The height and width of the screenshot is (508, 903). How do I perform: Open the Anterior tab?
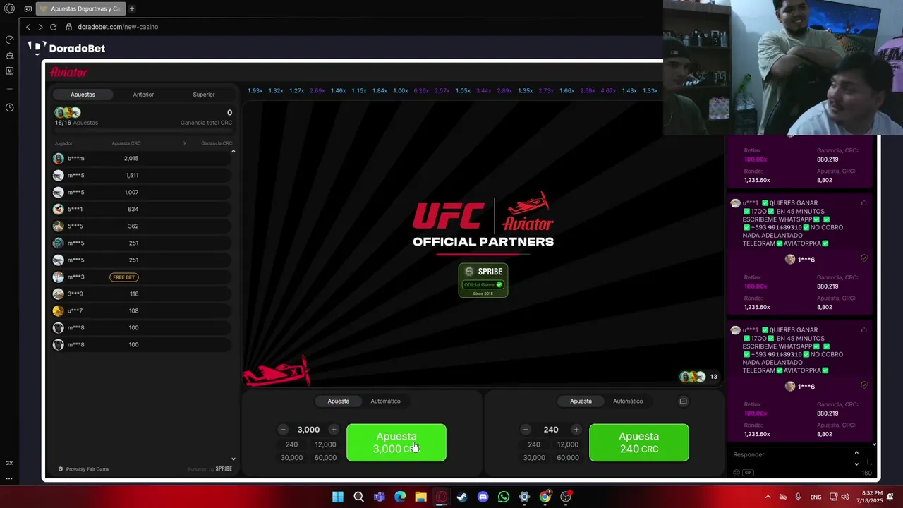coord(143,94)
